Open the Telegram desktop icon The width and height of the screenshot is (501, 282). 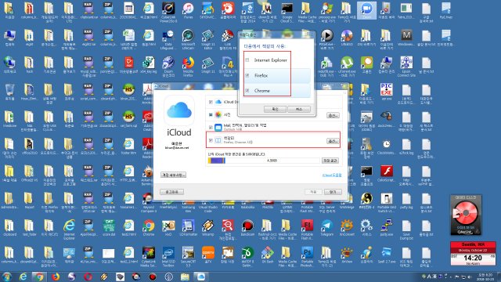(x=326, y=228)
